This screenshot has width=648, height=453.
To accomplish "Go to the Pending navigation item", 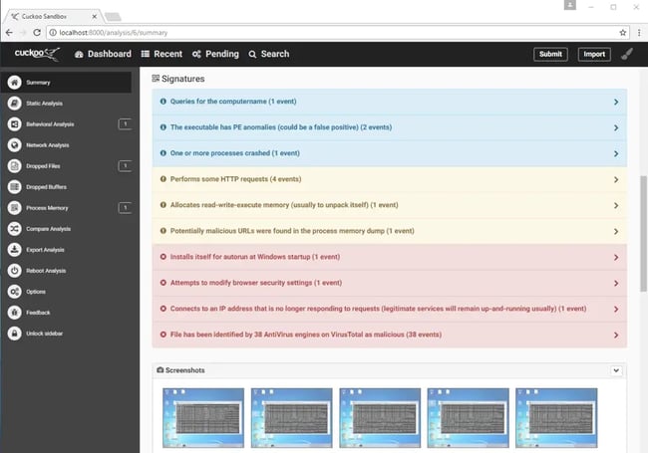I will [215, 54].
